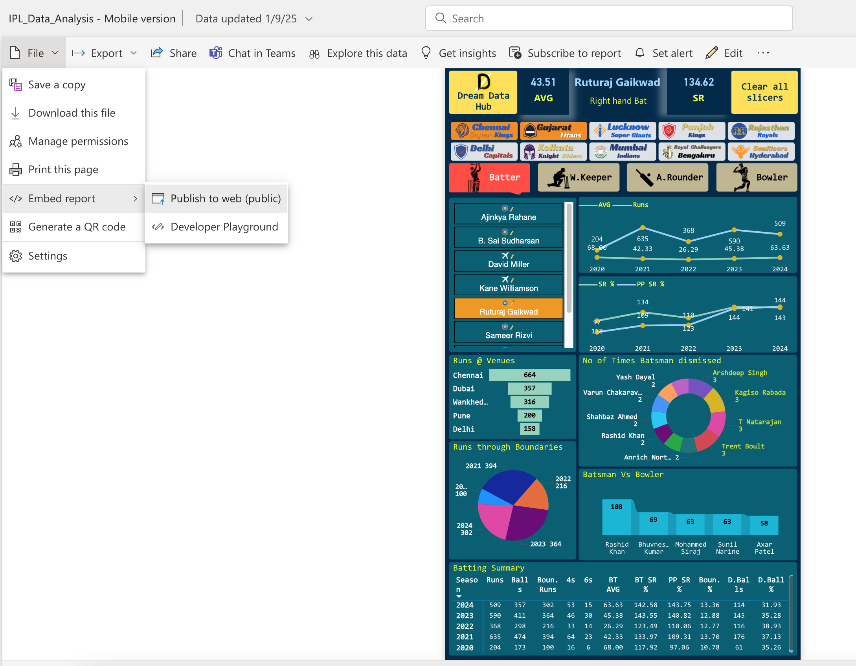Click the 2024 Runs cell 509

coord(495,605)
